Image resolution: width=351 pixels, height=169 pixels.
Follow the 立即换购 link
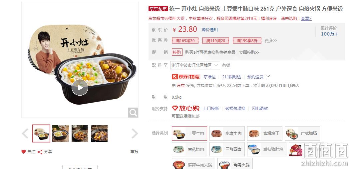point(249,52)
